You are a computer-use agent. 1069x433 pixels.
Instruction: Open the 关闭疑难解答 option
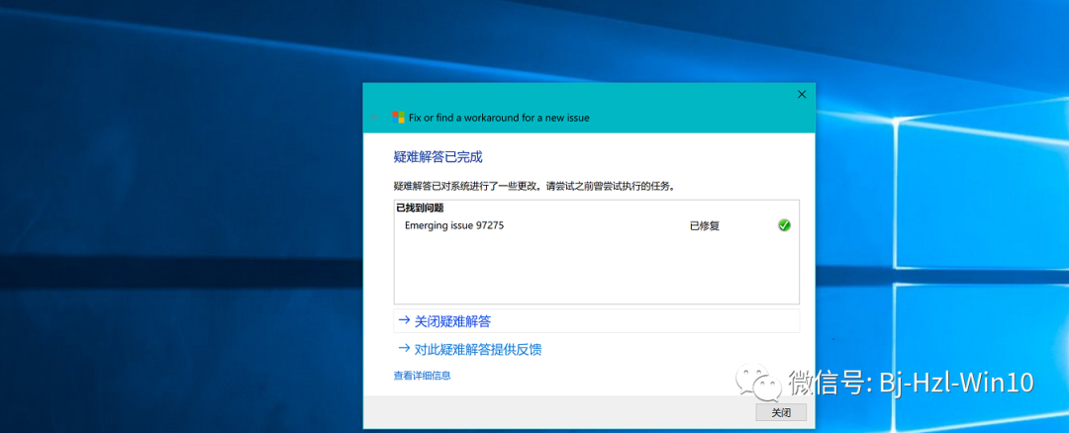452,321
